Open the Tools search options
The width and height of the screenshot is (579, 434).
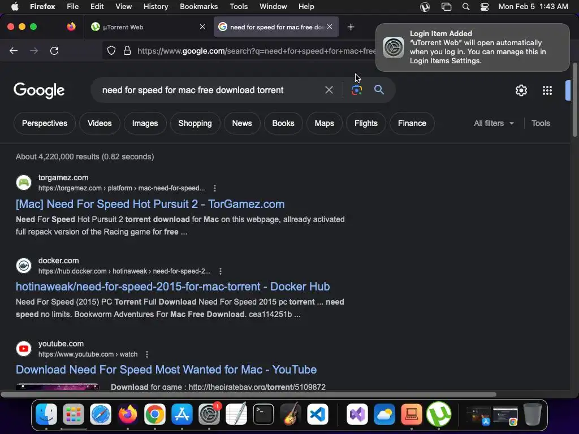click(541, 123)
